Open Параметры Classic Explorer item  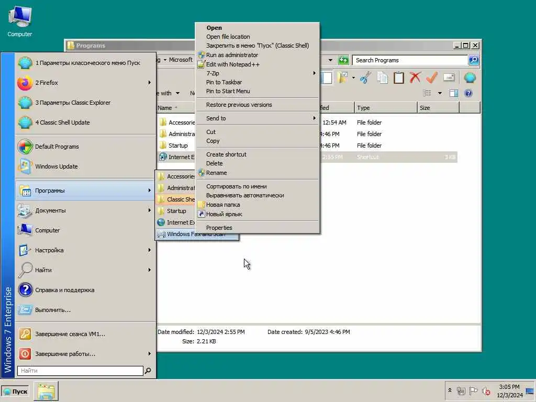click(85, 103)
